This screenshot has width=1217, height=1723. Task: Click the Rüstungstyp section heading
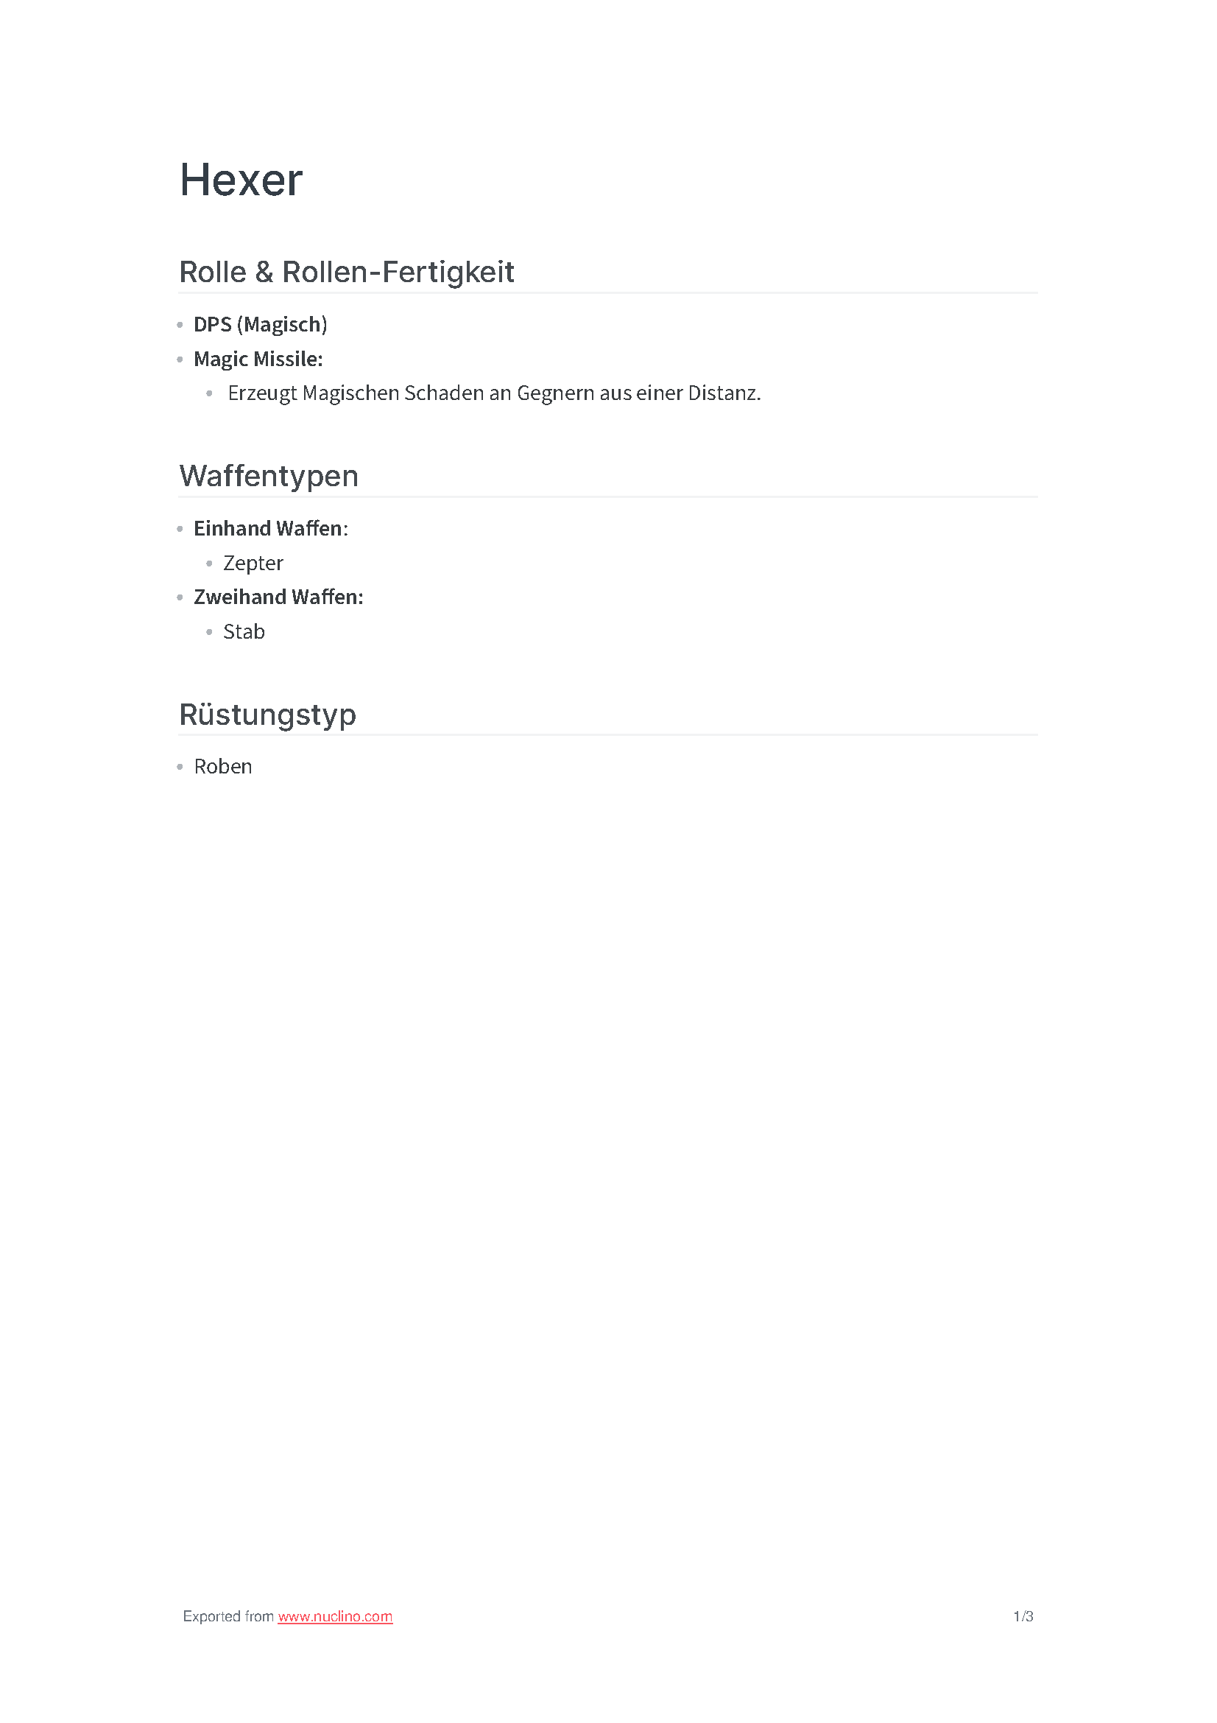click(x=268, y=715)
